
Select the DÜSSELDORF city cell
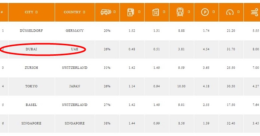click(31, 30)
